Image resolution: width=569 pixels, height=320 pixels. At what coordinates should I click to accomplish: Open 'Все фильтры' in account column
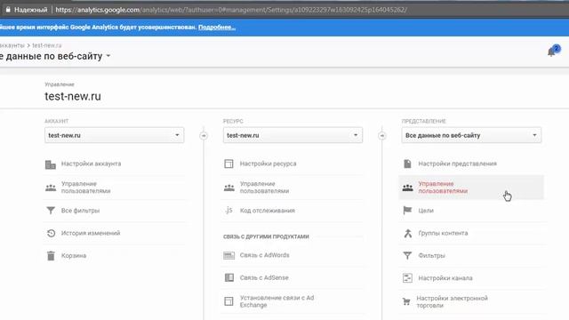tap(80, 211)
